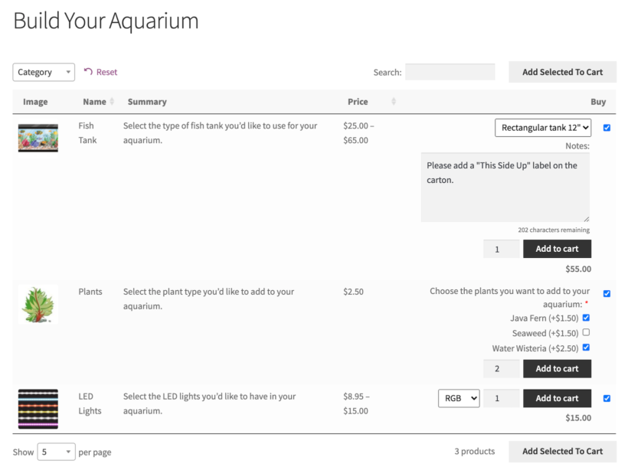628x470 pixels.
Task: Change the Show per page dropdown
Action: (56, 452)
